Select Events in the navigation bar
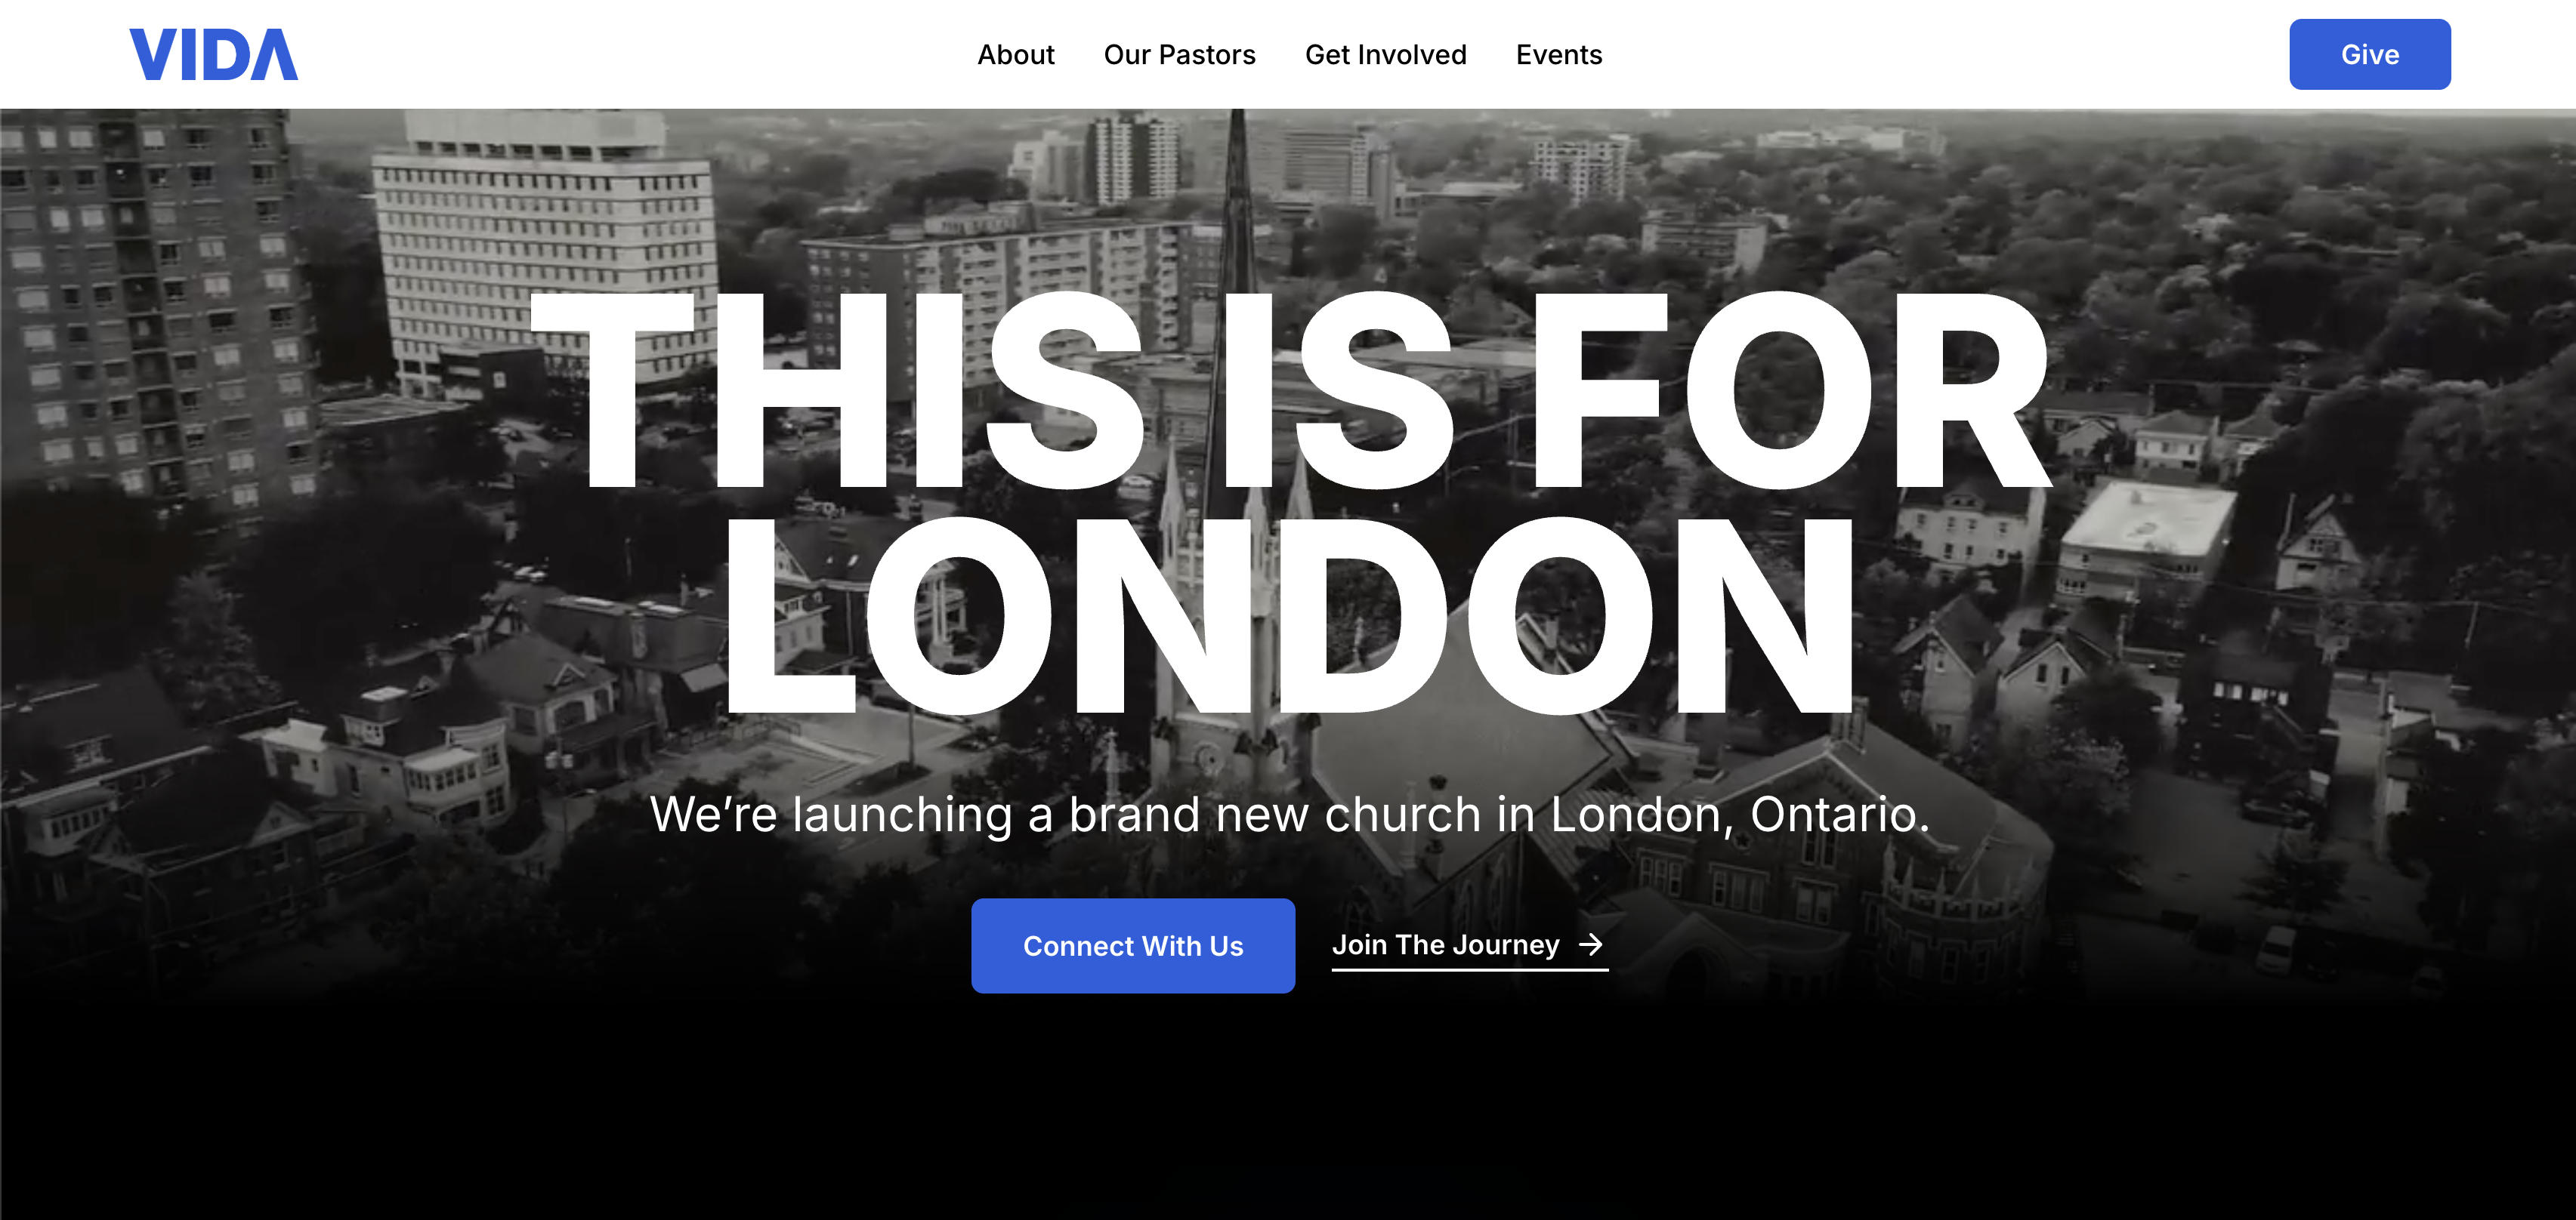Viewport: 2576px width, 1220px height. coord(1558,55)
